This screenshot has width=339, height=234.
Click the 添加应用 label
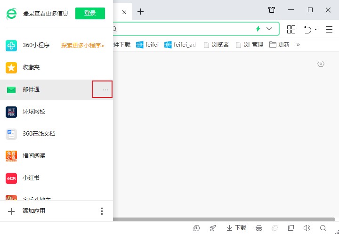[34, 211]
